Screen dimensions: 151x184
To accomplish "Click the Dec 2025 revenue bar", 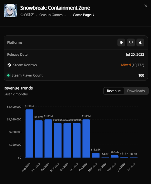I will (67, 140).
